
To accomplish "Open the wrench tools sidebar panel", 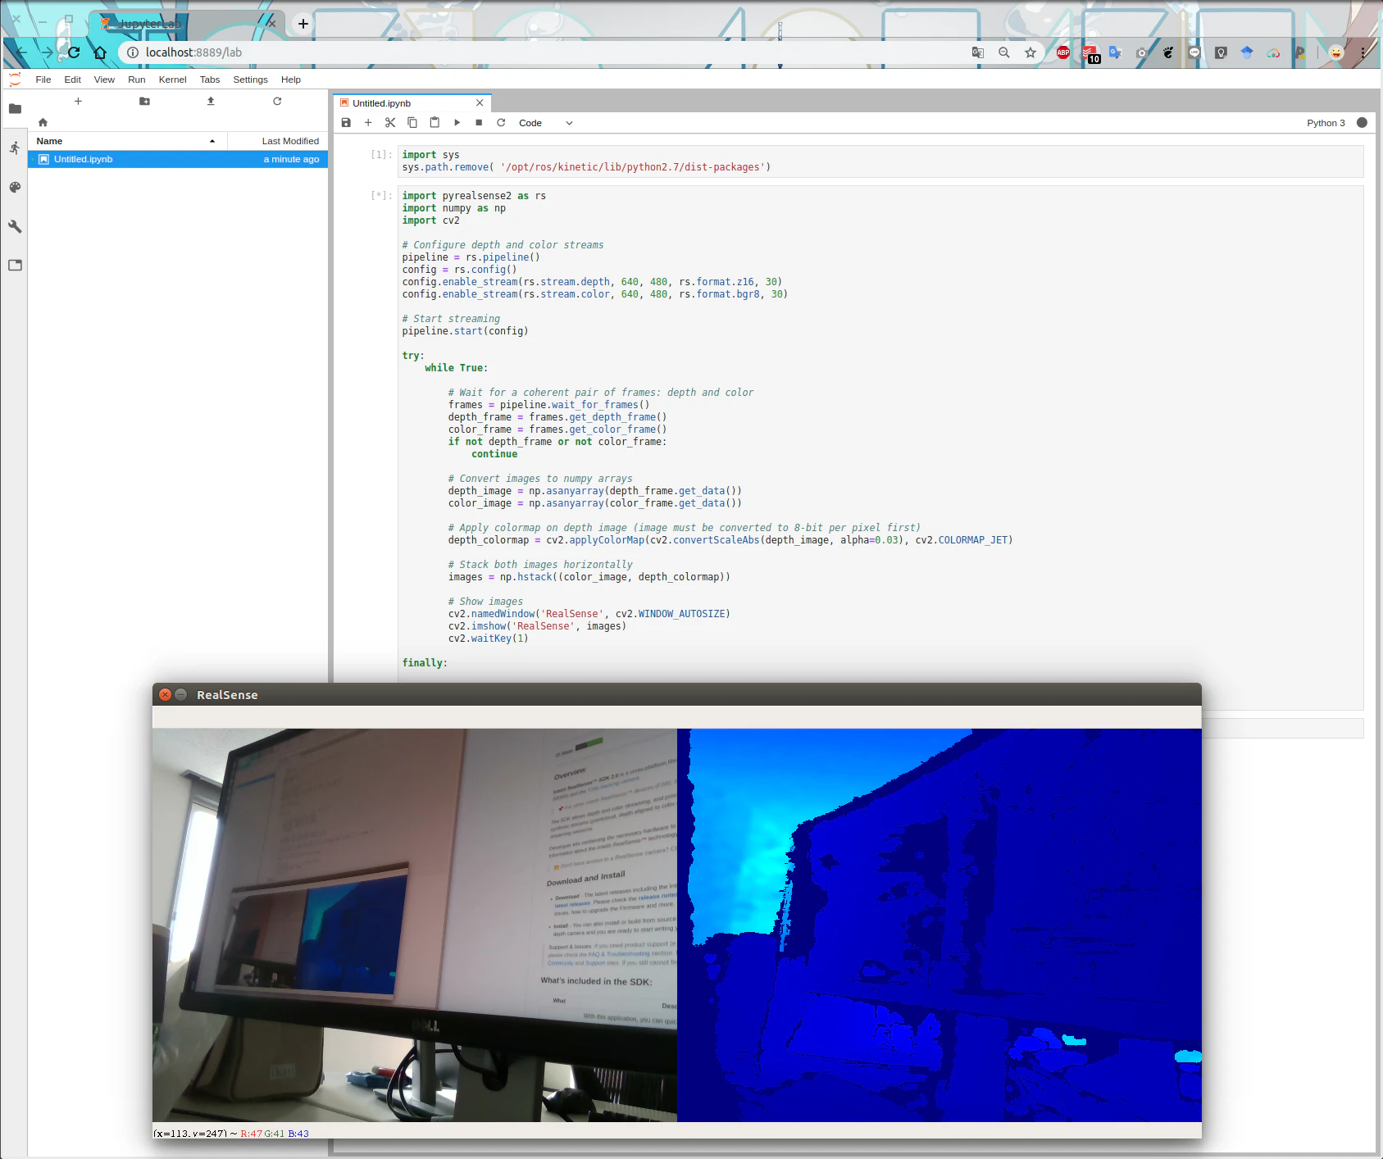I will tap(15, 226).
